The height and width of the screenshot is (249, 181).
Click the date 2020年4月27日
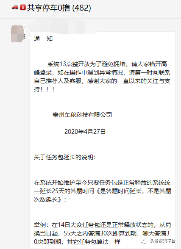(85, 132)
